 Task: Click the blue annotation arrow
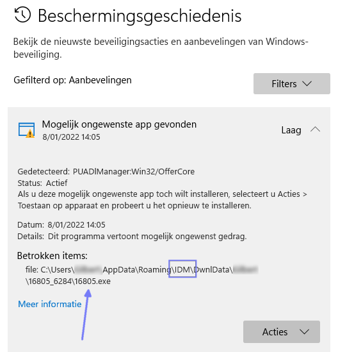(86, 314)
